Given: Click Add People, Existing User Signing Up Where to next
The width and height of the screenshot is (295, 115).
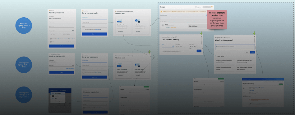Looking at the screenshot, I should 138,76.
